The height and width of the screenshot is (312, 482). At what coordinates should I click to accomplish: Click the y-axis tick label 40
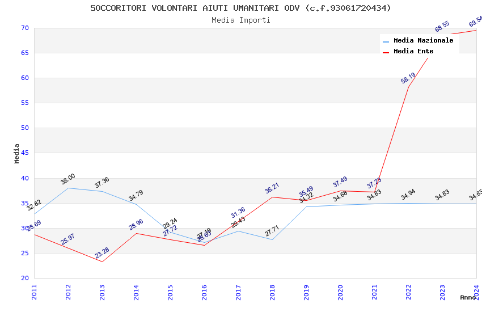click(x=25, y=178)
